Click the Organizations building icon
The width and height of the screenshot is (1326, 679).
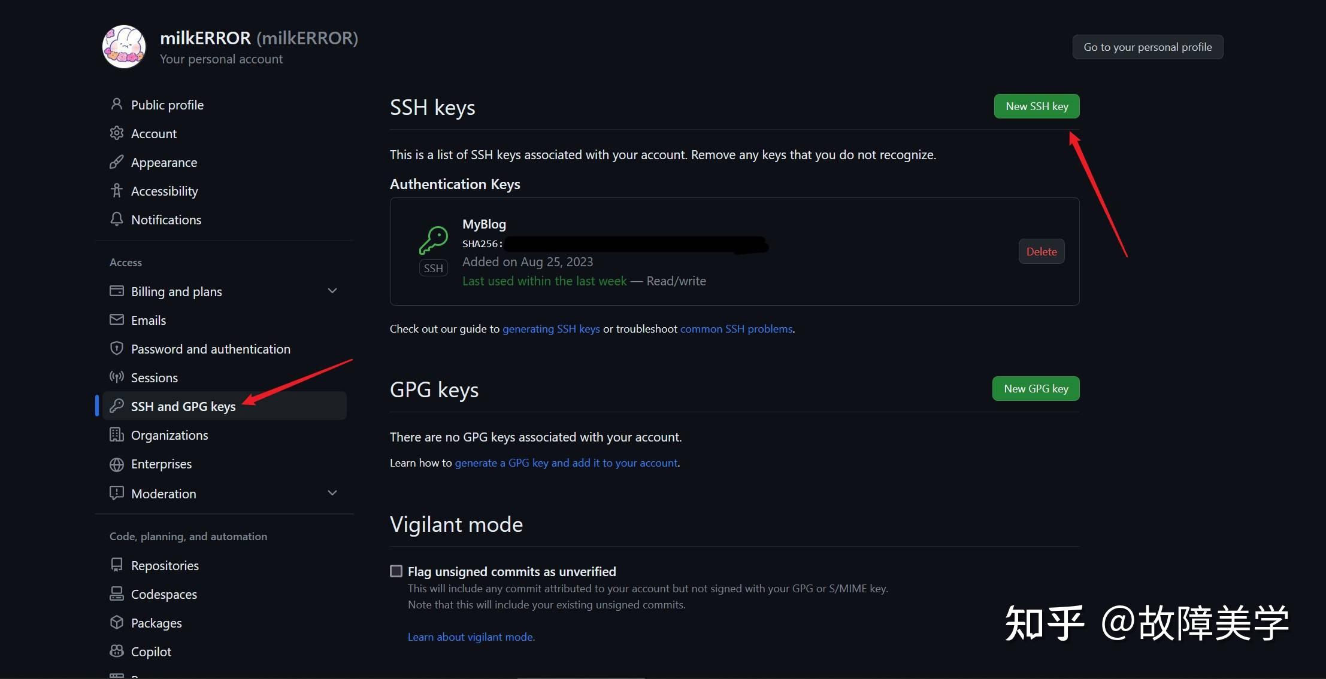117,435
